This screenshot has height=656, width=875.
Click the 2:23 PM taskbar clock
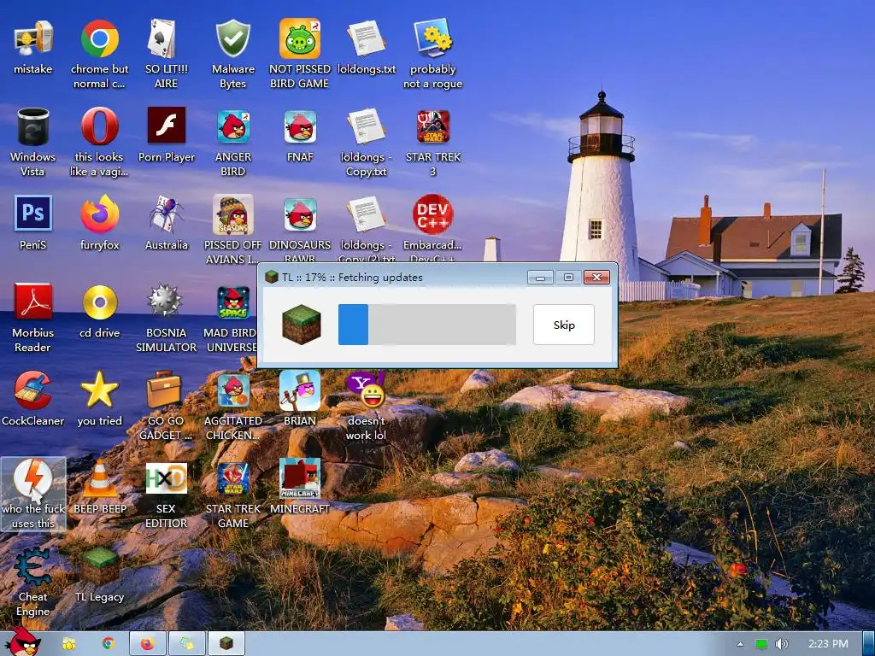pyautogui.click(x=828, y=644)
